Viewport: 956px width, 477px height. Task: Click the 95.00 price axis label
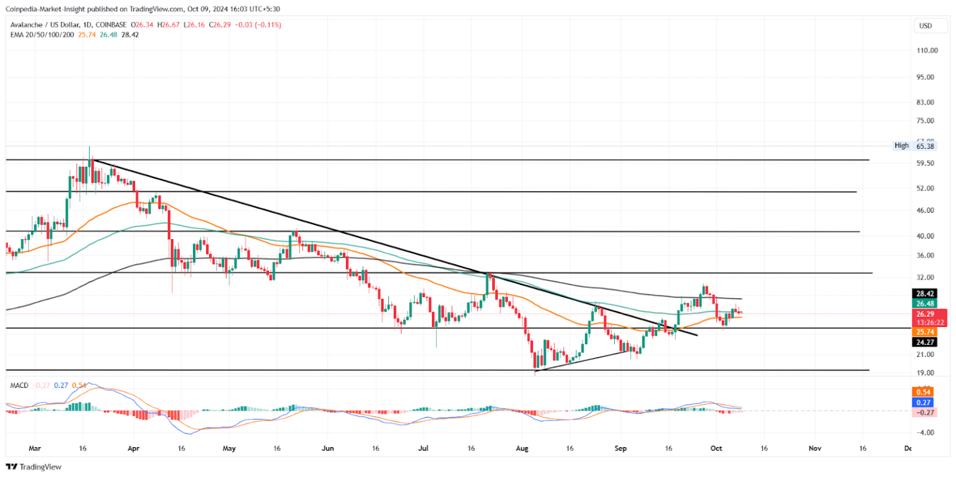pyautogui.click(x=927, y=78)
